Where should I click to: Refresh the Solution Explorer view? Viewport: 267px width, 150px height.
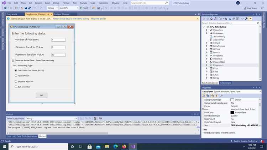(x=230, y=19)
